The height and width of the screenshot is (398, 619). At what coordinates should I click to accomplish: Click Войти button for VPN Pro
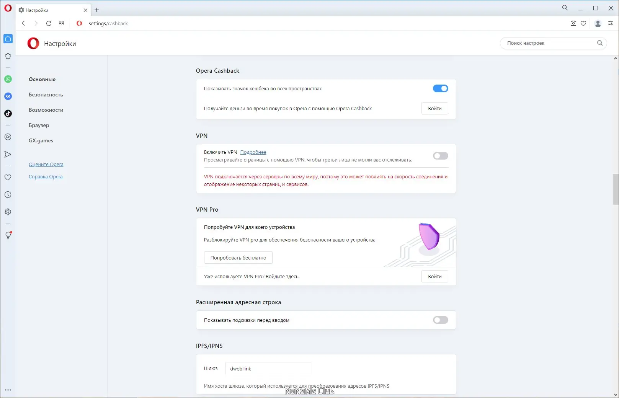coord(435,276)
